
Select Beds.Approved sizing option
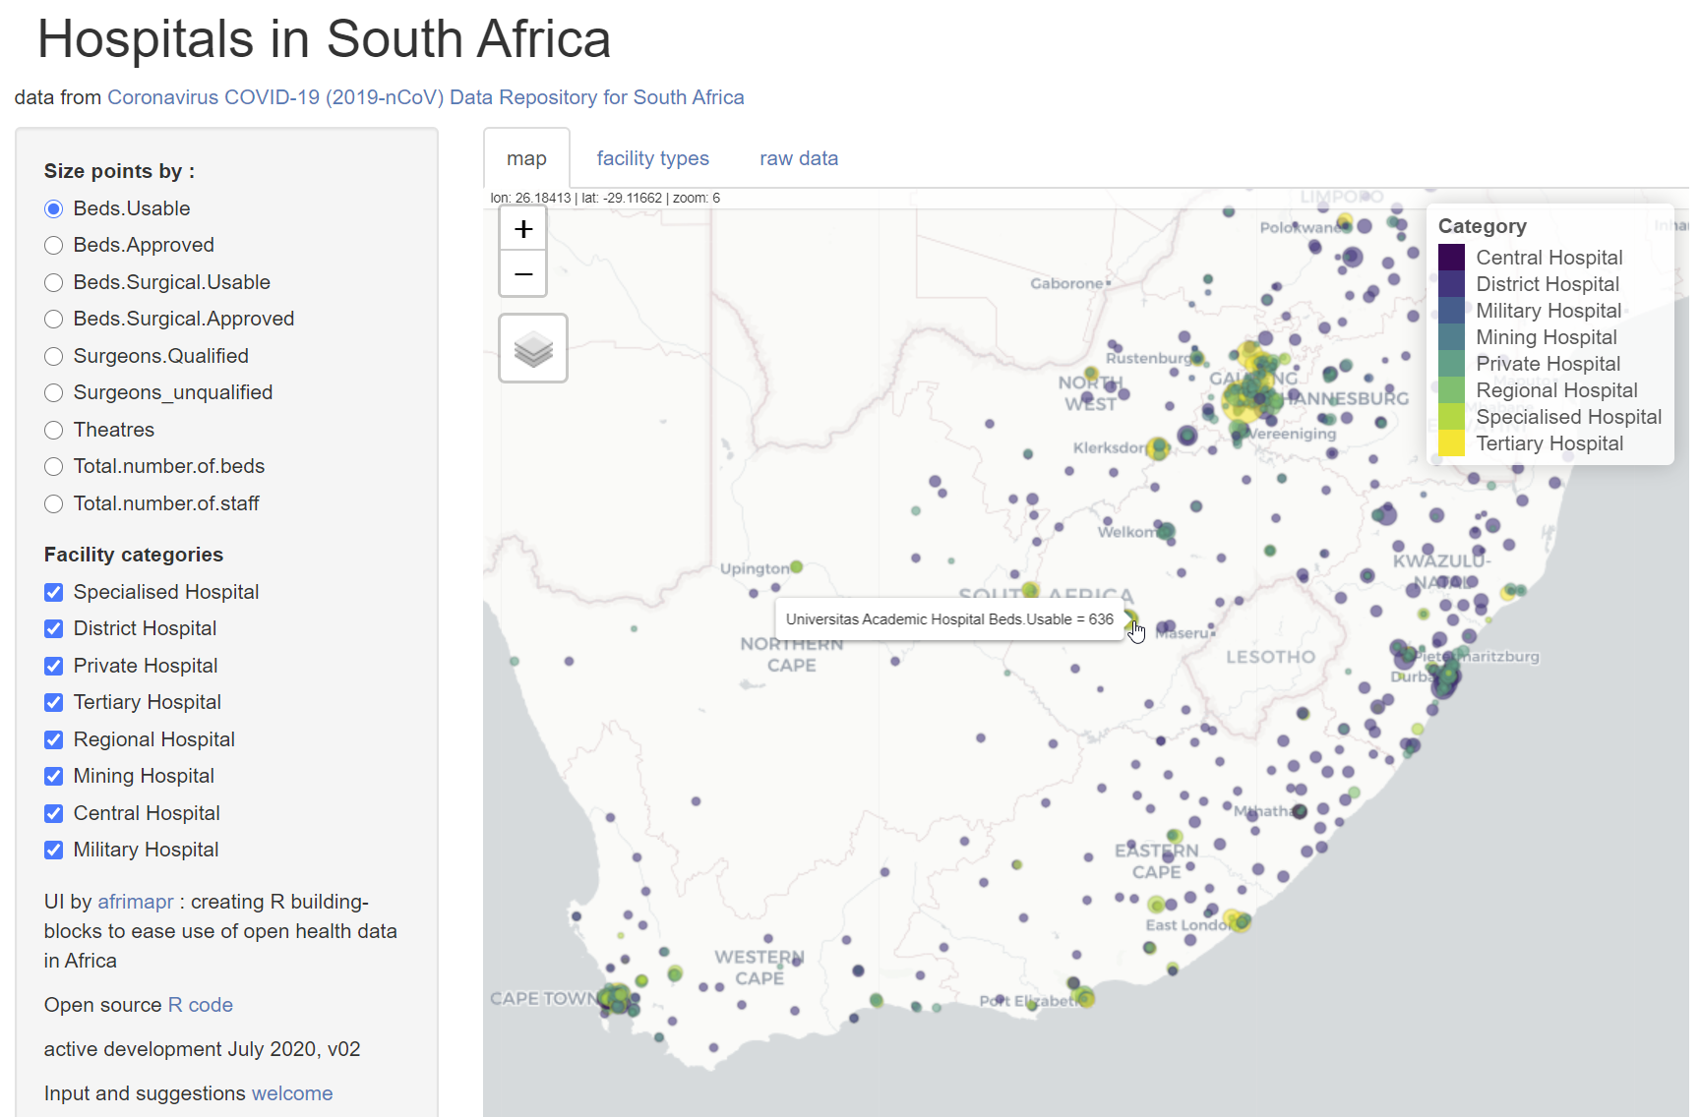[x=54, y=245]
